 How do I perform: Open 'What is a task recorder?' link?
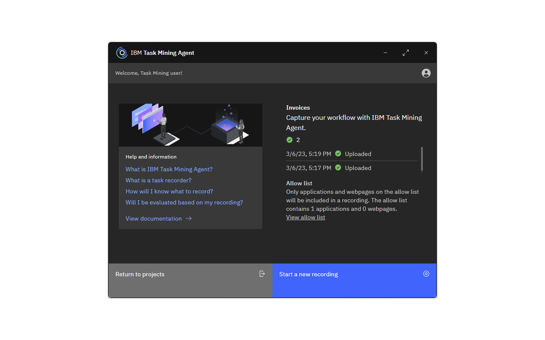pyautogui.click(x=158, y=180)
